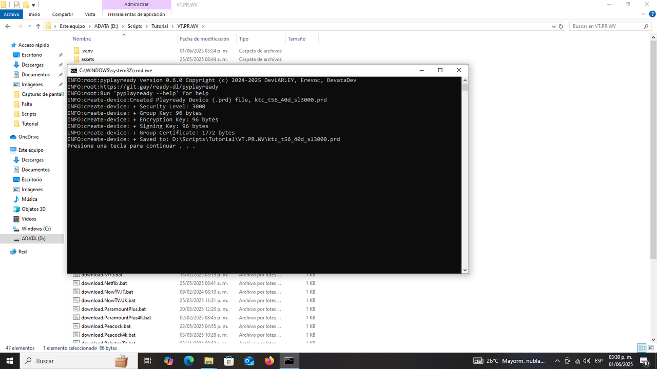Open the Windows Start menu
The image size is (657, 369).
click(10, 361)
